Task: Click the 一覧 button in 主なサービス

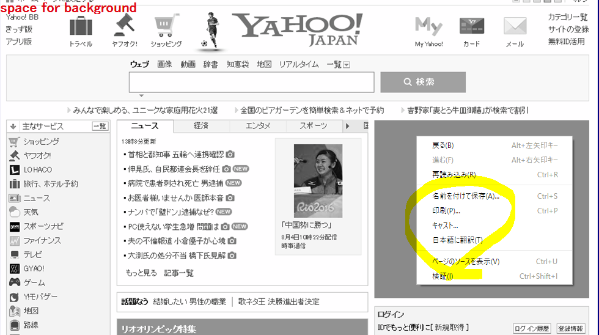Action: 100,126
